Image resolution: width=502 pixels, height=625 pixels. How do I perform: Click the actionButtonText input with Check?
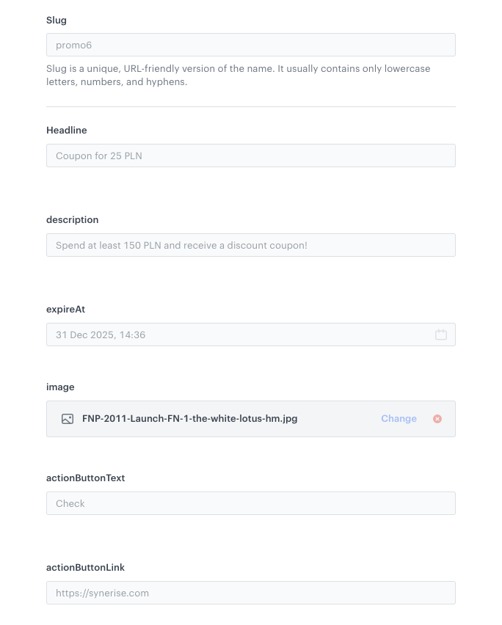[x=250, y=503]
